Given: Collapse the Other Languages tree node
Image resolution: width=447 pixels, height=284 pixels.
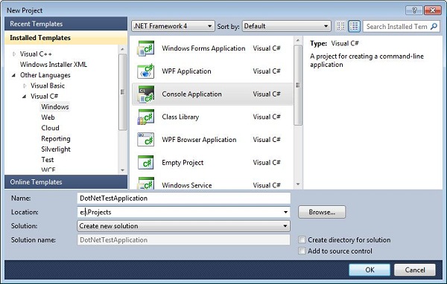Looking at the screenshot, I should pyautogui.click(x=13, y=75).
